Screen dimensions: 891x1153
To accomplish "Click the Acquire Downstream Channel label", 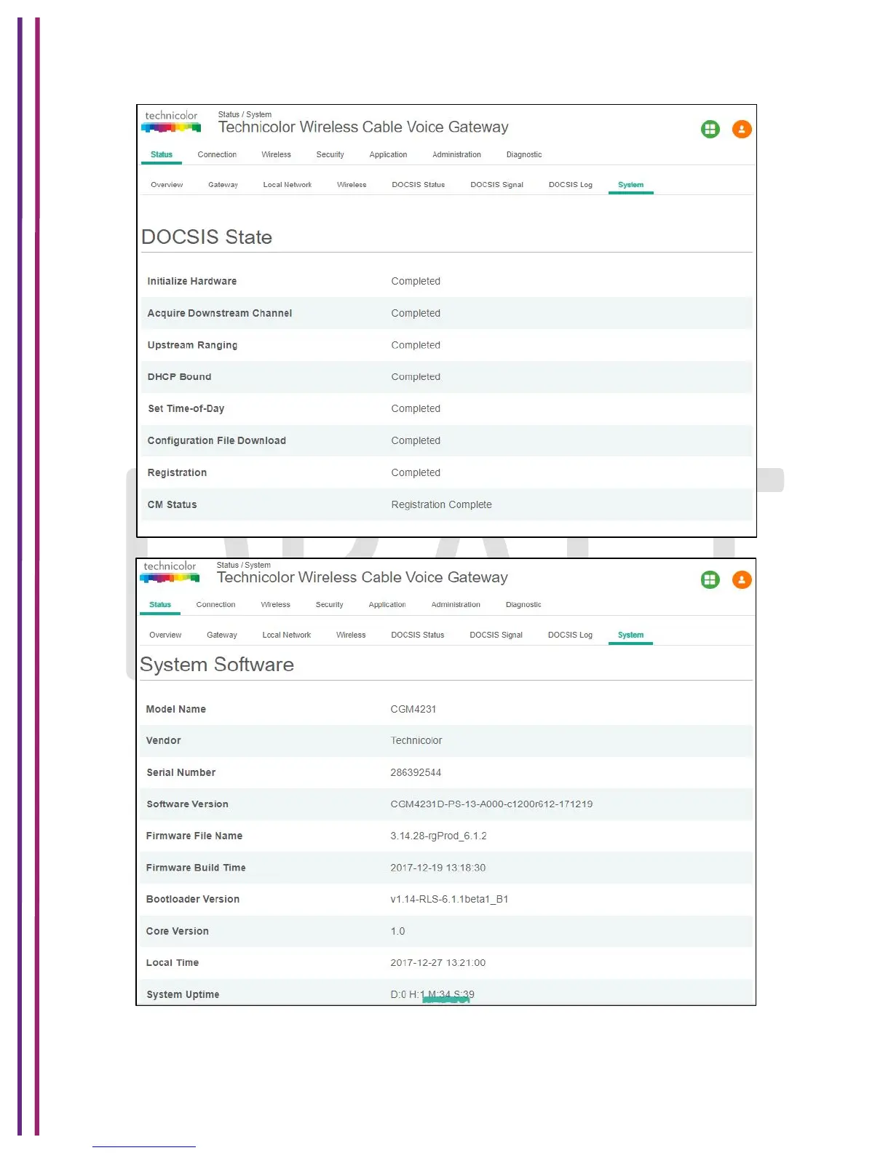I will 219,314.
